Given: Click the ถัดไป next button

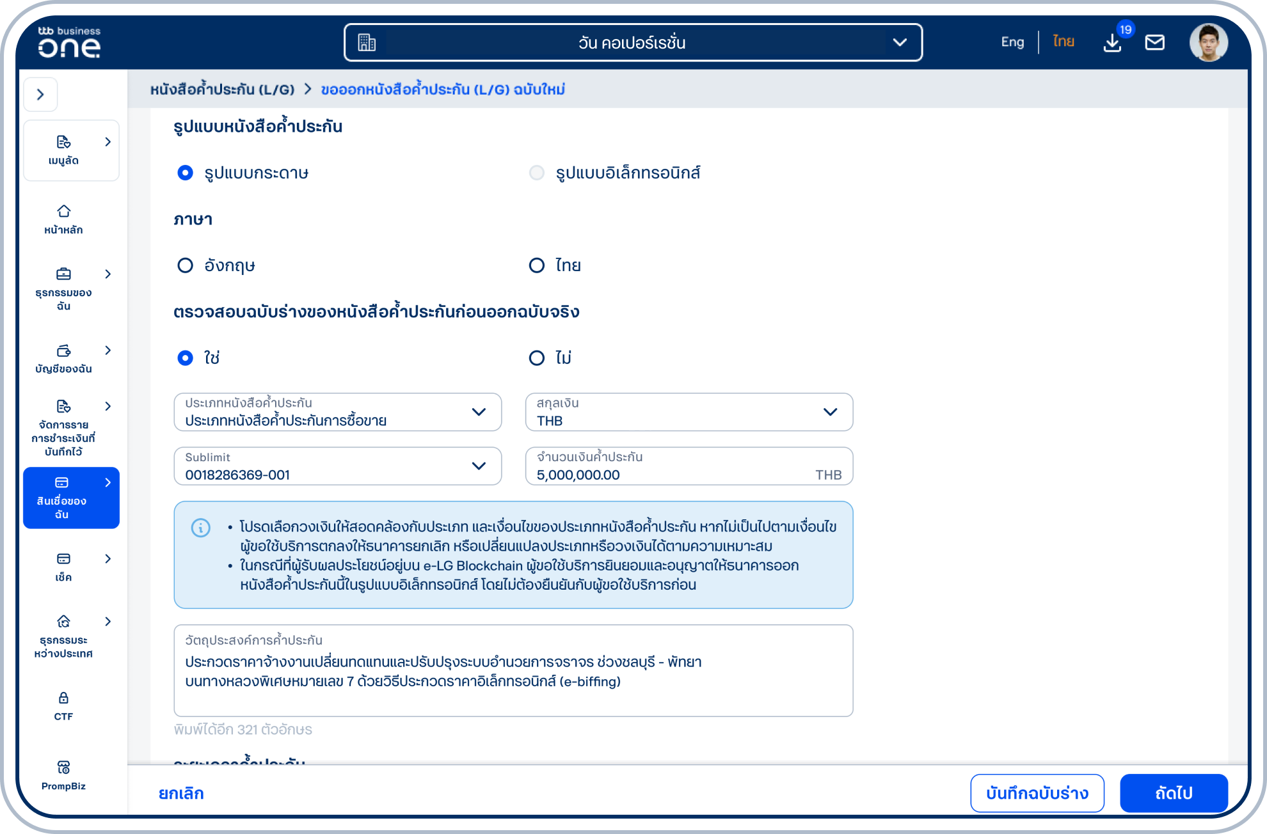Looking at the screenshot, I should [1173, 793].
